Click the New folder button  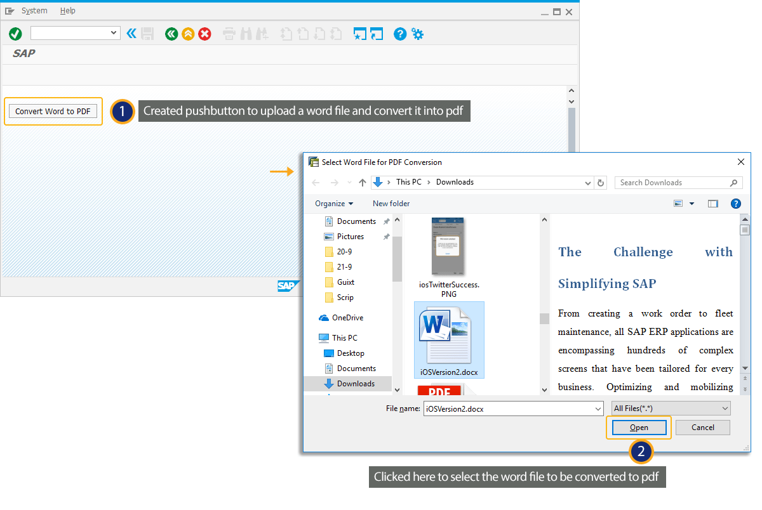point(391,204)
